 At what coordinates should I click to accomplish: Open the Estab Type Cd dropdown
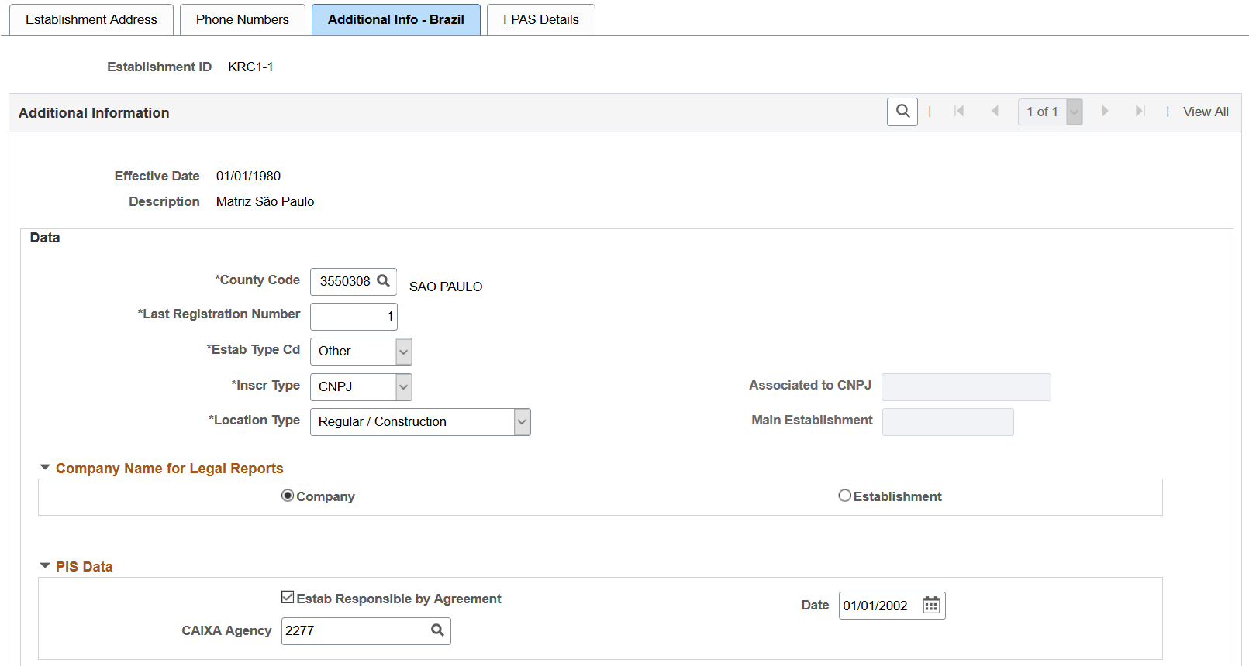click(361, 352)
